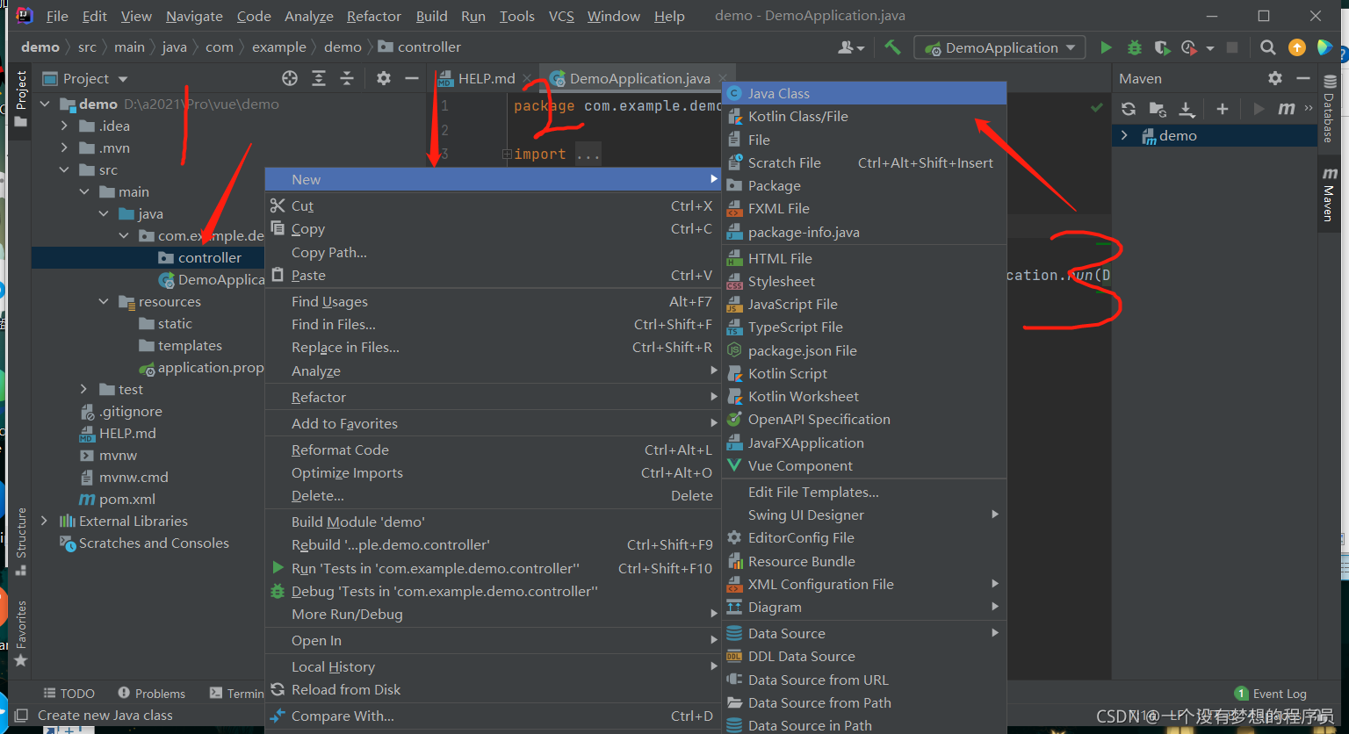Click the Build project hammer icon
Viewport: 1349px width, 734px height.
click(x=892, y=47)
